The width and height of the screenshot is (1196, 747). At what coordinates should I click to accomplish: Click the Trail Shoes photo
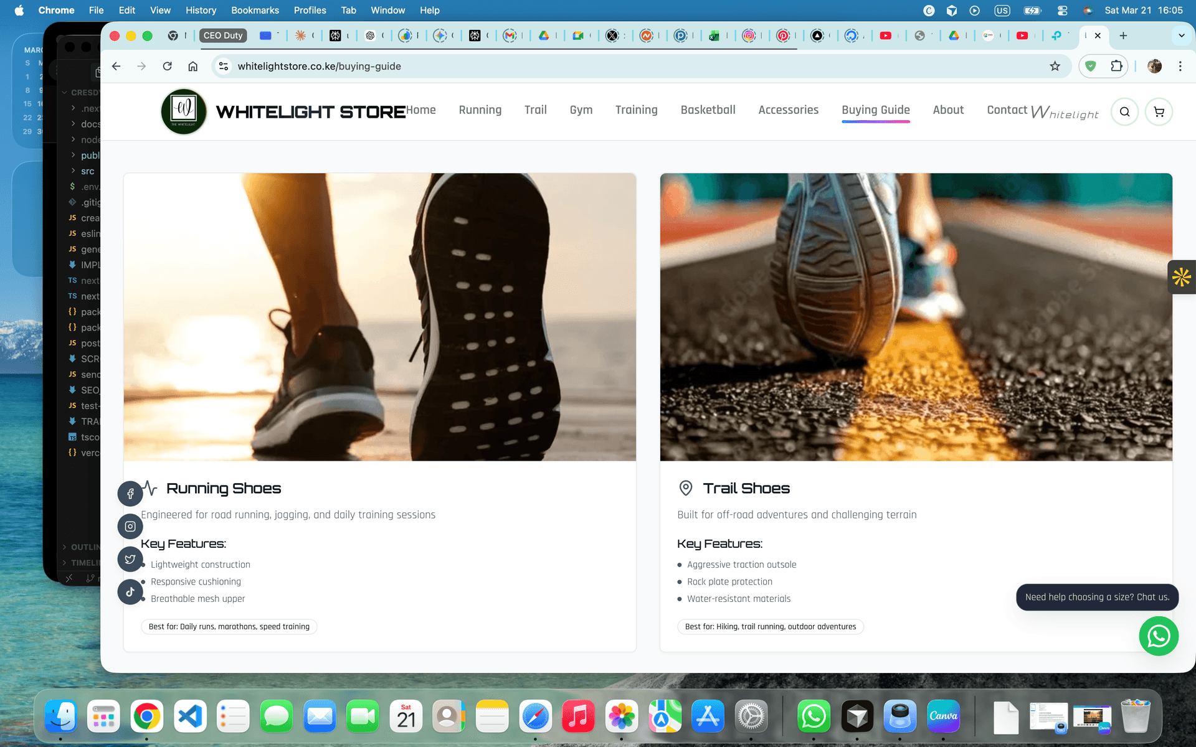click(x=916, y=317)
